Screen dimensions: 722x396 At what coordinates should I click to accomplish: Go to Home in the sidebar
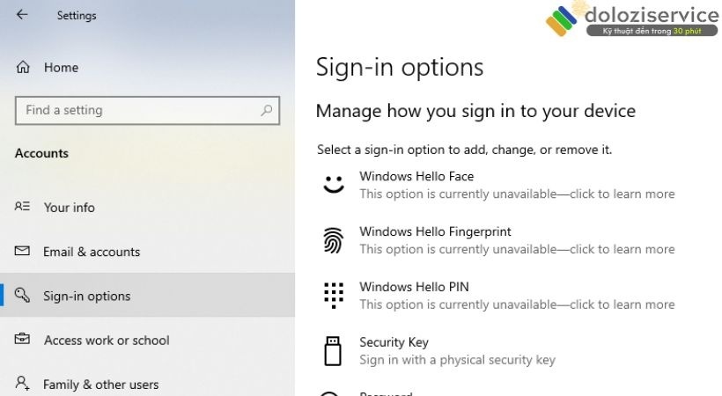coord(62,68)
